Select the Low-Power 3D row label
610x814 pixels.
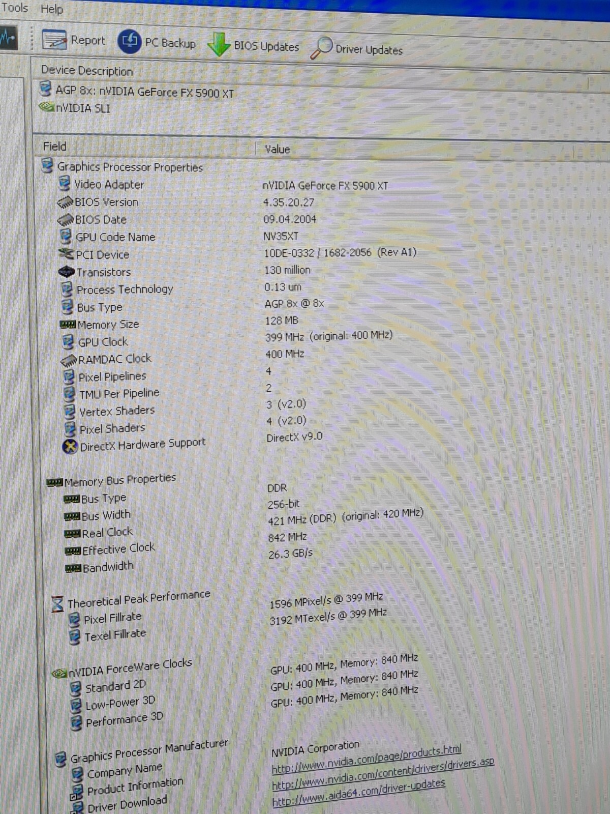pos(120,703)
